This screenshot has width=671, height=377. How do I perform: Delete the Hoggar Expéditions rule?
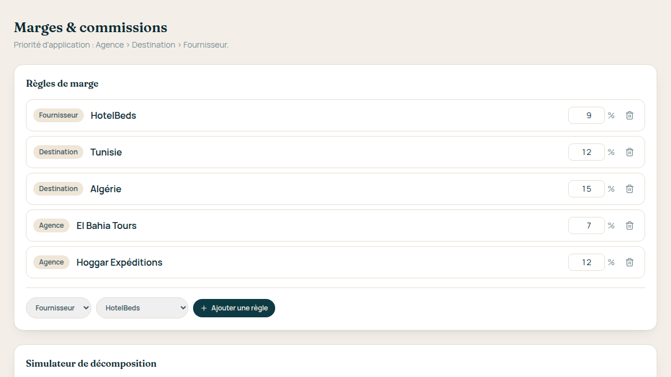tap(630, 262)
